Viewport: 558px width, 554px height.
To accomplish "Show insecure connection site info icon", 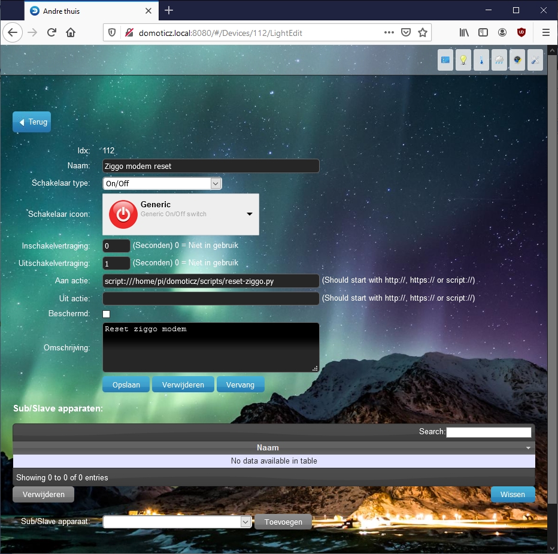I will 129,33.
